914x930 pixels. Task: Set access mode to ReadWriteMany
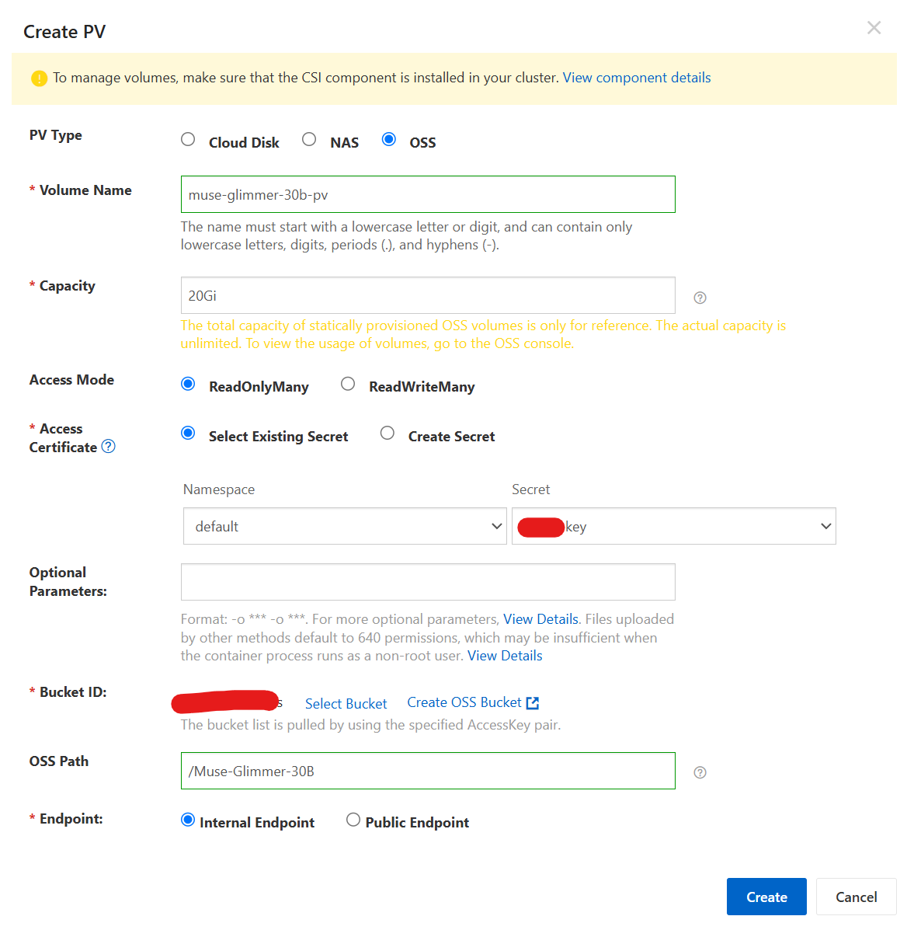pyautogui.click(x=348, y=384)
